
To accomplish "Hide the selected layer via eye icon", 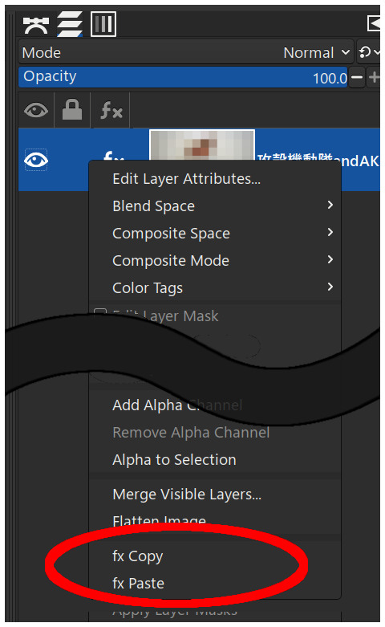I will click(36, 160).
